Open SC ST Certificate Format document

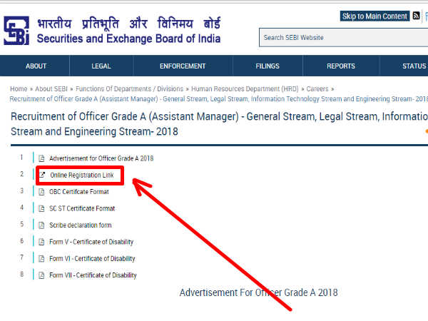tap(82, 208)
